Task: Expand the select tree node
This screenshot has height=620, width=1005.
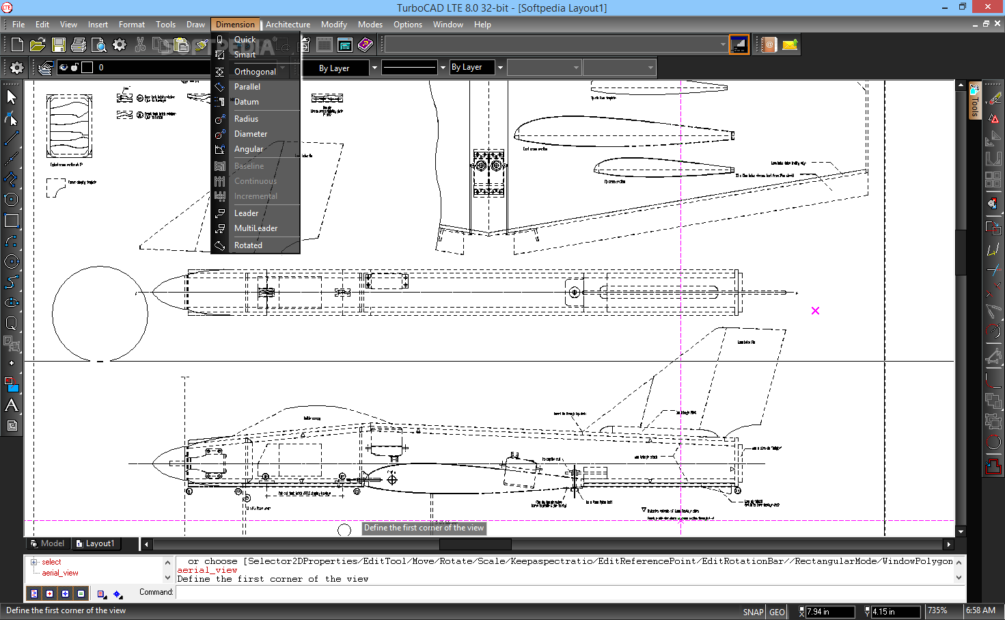Action: coord(33,562)
